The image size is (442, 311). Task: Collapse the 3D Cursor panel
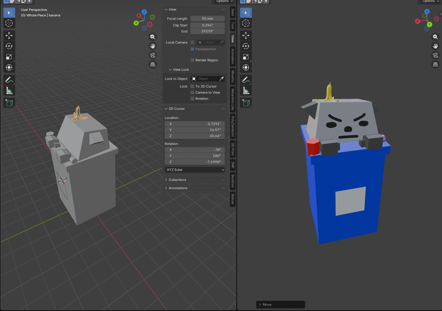pyautogui.click(x=166, y=109)
